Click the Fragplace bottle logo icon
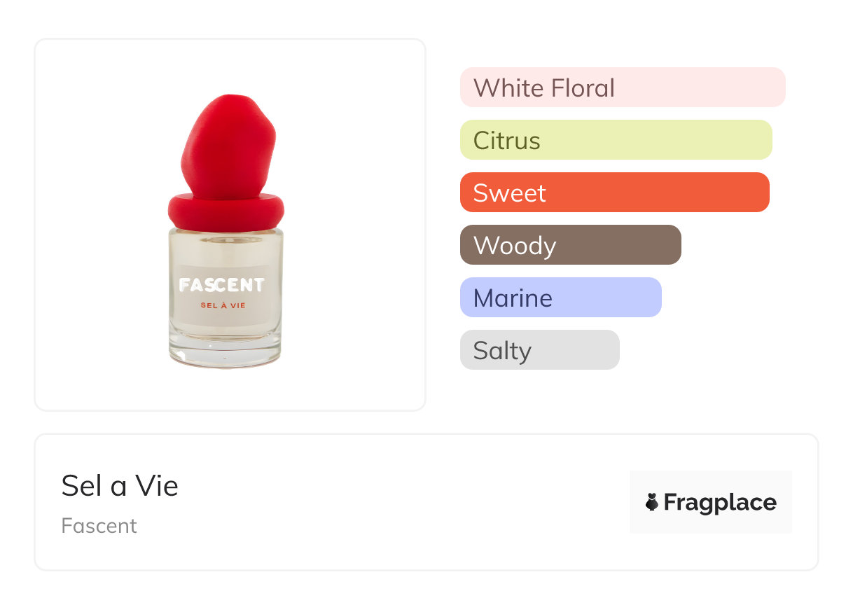853x605 pixels. point(652,502)
